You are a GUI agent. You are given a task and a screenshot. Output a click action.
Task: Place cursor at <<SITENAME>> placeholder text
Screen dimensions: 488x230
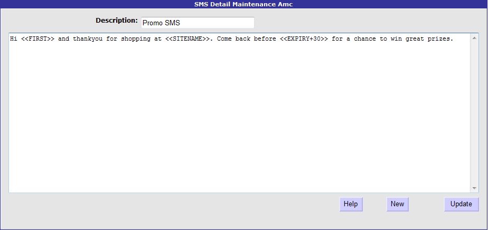click(187, 39)
